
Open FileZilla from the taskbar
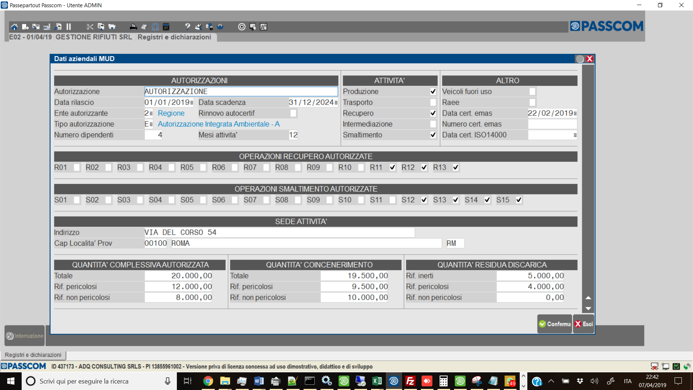point(410,381)
